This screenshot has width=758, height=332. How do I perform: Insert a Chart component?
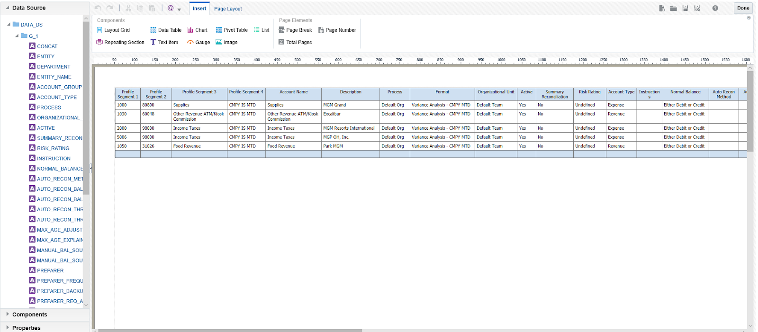[x=198, y=30]
